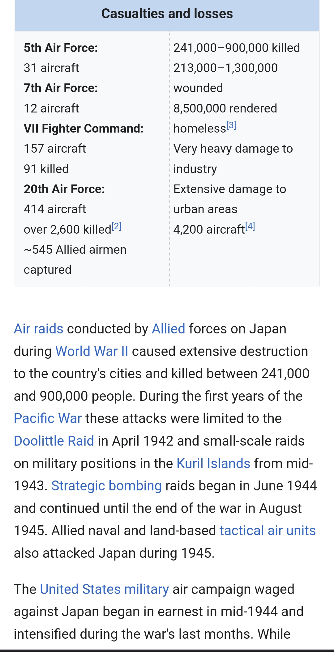This screenshot has height=652, width=334.
Task: Click the 241,000–900,000 killed text
Action: point(237,48)
